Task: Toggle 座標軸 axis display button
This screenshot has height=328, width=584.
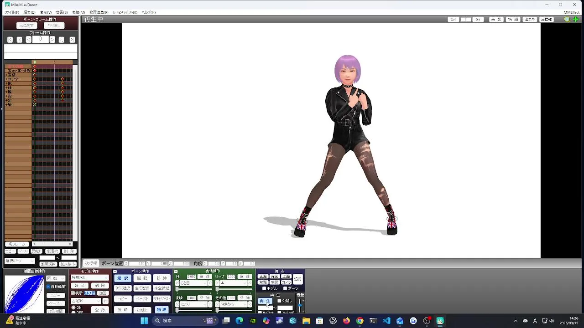Action: click(546, 20)
